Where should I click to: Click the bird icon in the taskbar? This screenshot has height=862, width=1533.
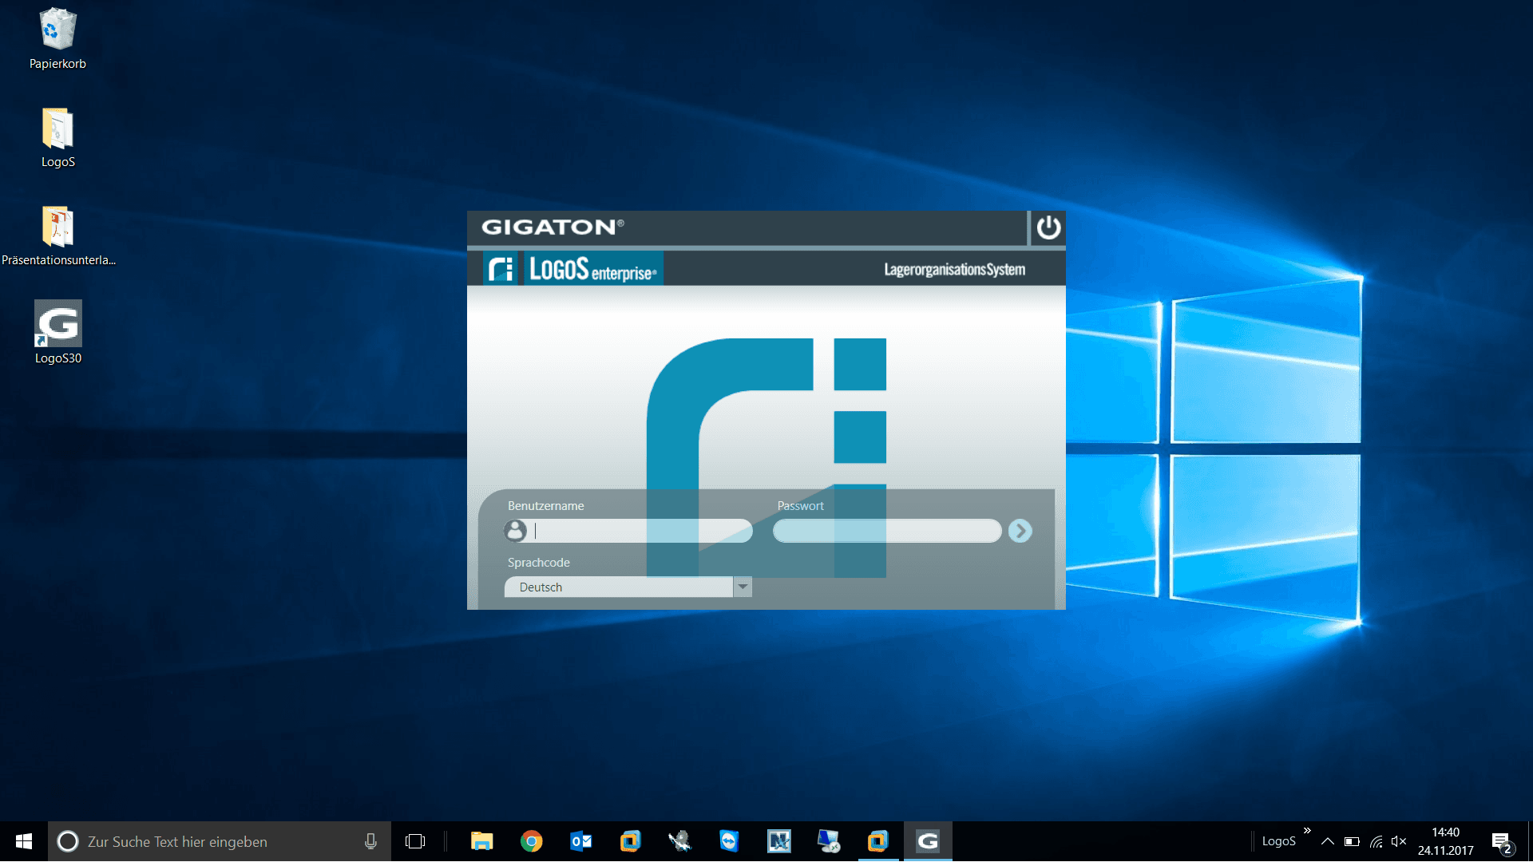click(679, 841)
